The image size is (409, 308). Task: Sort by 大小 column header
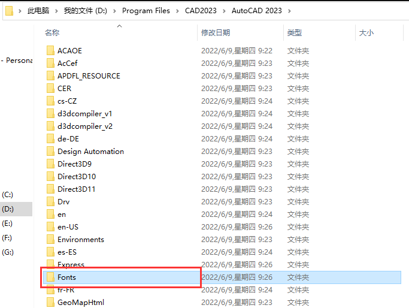click(x=366, y=32)
